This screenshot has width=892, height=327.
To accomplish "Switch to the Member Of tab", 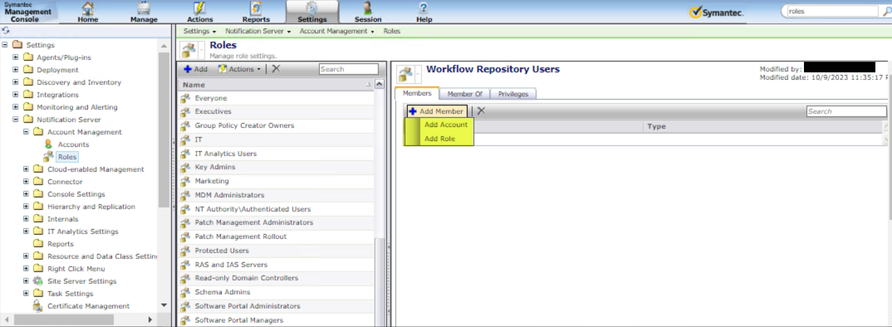I will [x=465, y=94].
